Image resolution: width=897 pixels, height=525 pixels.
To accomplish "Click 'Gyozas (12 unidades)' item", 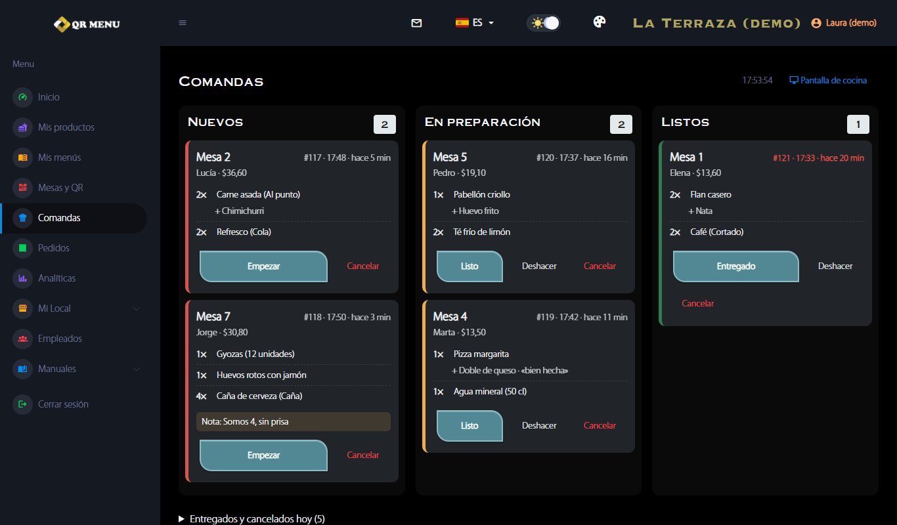I will [255, 354].
